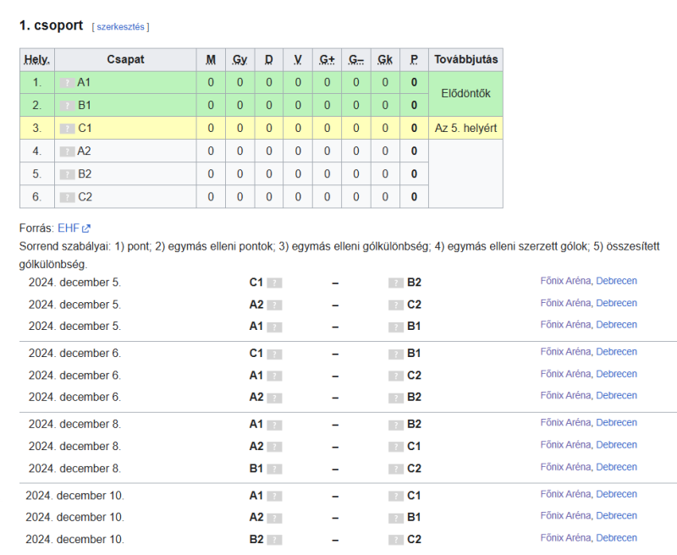Screen dimensions: 677x555
Task: Click the Továbbjutás column header
Action: click(x=466, y=59)
